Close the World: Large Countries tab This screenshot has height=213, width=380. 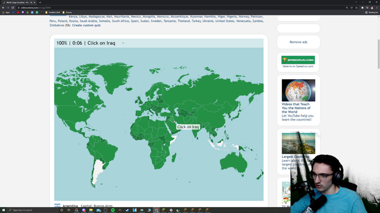[34, 2]
